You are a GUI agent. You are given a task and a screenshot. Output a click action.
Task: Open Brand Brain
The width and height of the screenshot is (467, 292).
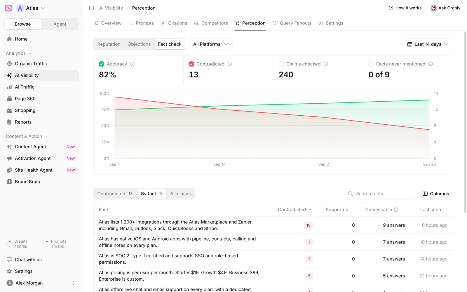(x=41, y=182)
